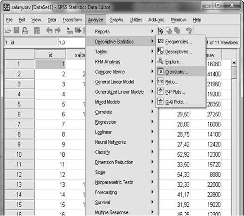Select the id column header

pyautogui.click(x=51, y=55)
